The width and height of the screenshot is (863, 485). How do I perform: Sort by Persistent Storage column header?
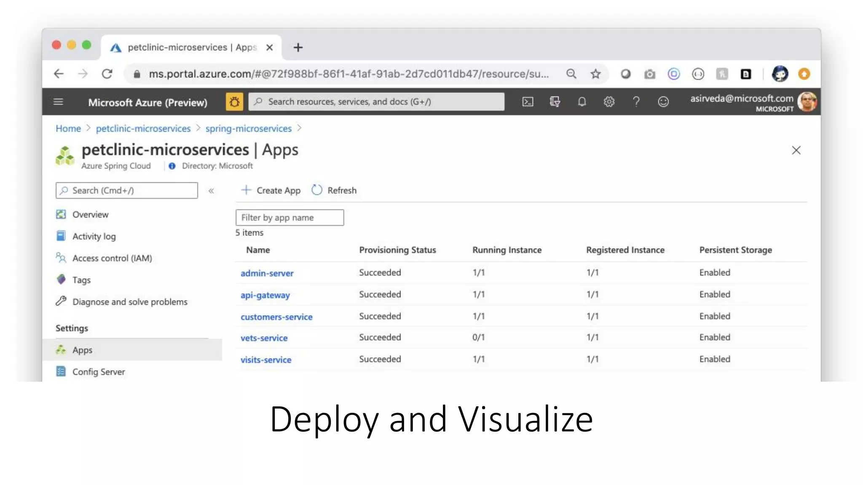coord(736,250)
